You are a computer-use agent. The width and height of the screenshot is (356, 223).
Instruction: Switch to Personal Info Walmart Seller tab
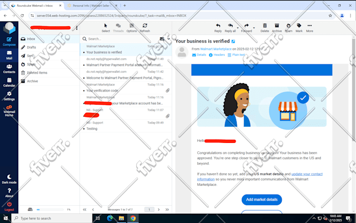(92, 5)
